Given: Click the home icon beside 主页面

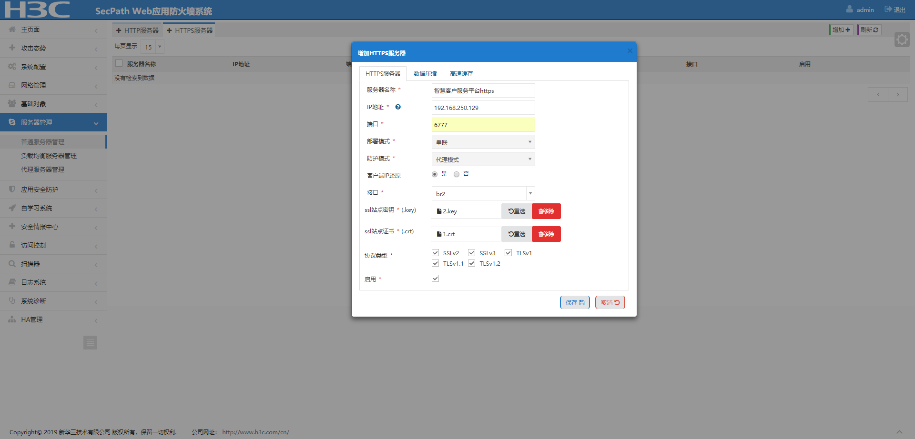Looking at the screenshot, I should point(12,30).
